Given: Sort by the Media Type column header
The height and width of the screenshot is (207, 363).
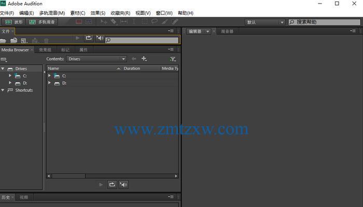Looking at the screenshot, I should pyautogui.click(x=170, y=68).
